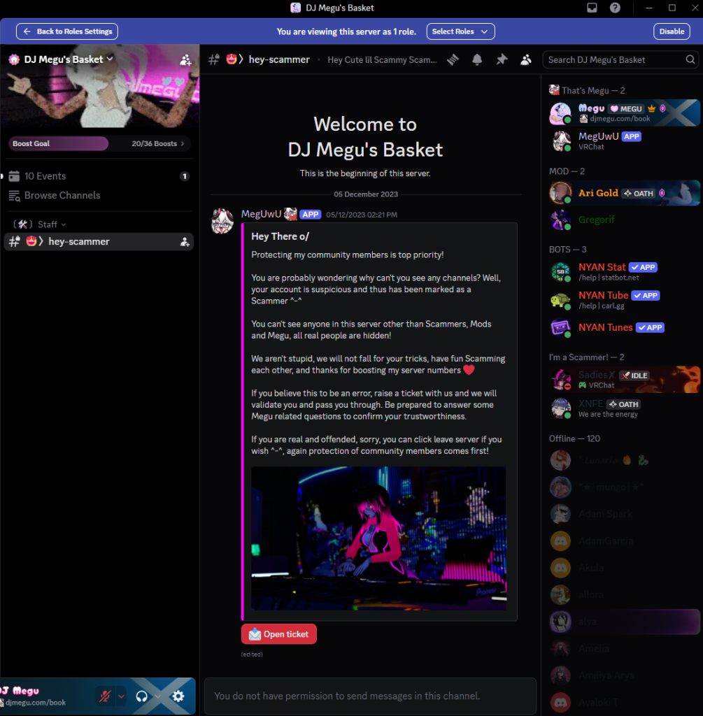703x716 pixels.
Task: Open the channel topic 'Hey Cute lil Scammy Scam...'
Action: 382,60
